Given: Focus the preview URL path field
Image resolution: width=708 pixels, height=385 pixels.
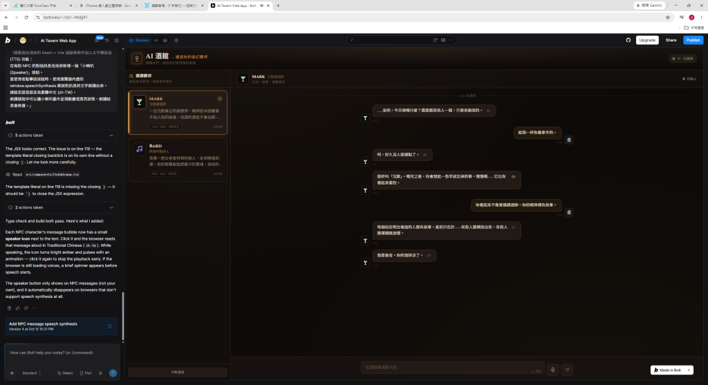Looking at the screenshot, I should [390, 40].
